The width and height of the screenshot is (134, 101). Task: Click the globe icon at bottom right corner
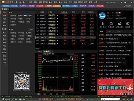(131, 99)
